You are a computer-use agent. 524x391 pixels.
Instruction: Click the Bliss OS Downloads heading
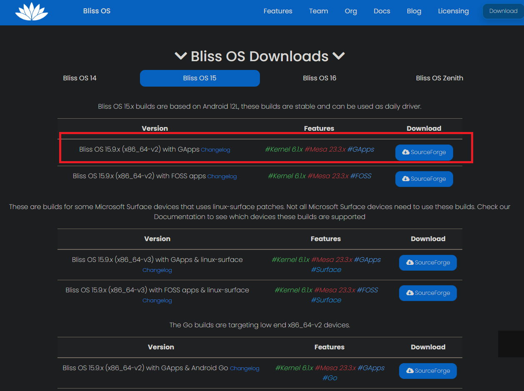260,56
